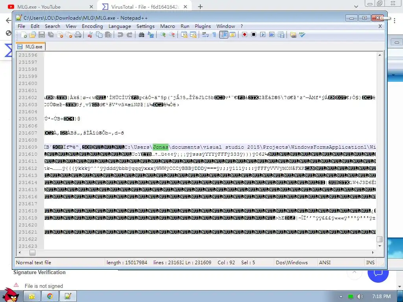
Task: Toggle synchronize vertical scrolling icon
Action: 184,35
